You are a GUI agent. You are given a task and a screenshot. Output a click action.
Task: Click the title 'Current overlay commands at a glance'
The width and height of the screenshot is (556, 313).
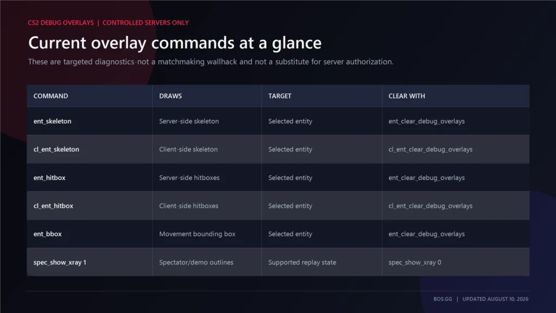click(x=175, y=43)
